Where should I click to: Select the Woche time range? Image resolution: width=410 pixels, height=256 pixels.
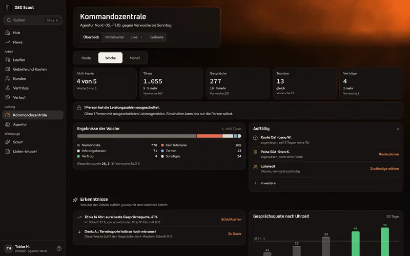(x=110, y=58)
